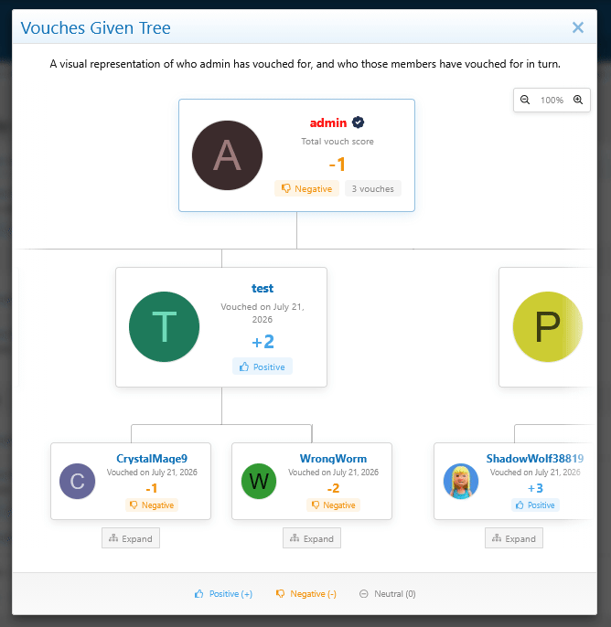Click the zoom out magnifier icon

point(525,100)
